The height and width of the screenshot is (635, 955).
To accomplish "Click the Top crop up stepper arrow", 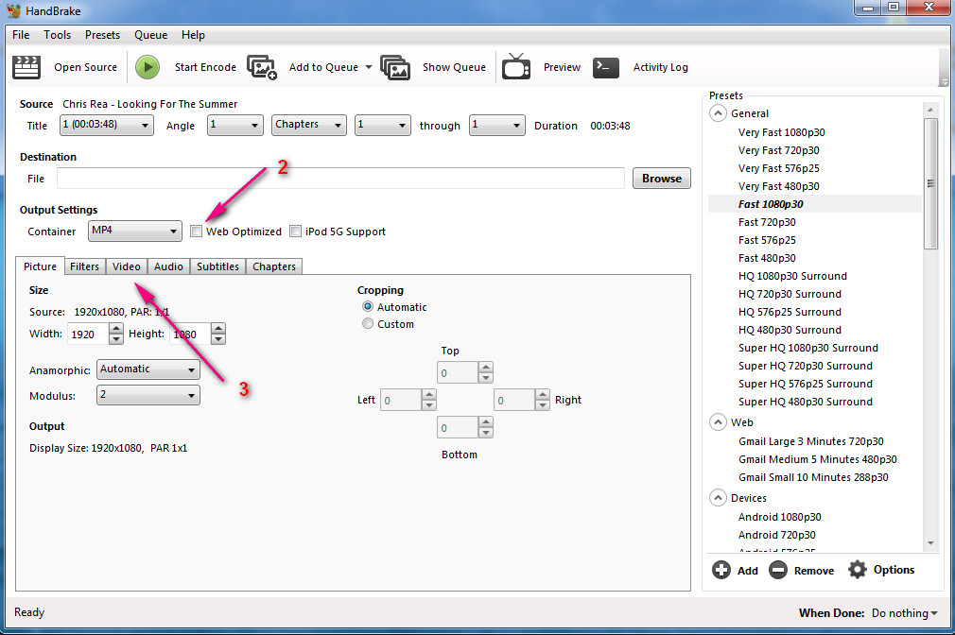I will pos(485,368).
